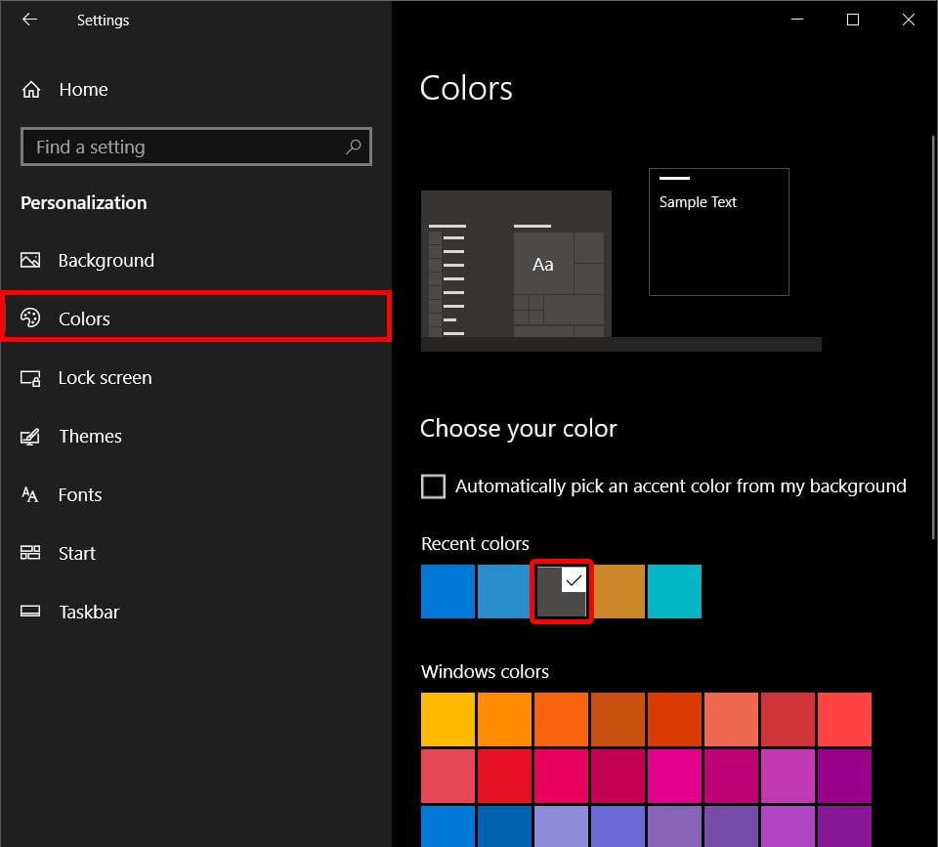Click the Home house icon
The width and height of the screenshot is (938, 847).
click(x=31, y=90)
